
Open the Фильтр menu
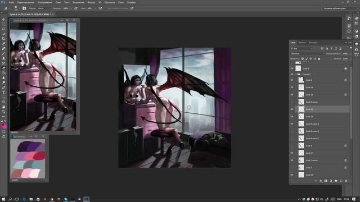(91, 2)
